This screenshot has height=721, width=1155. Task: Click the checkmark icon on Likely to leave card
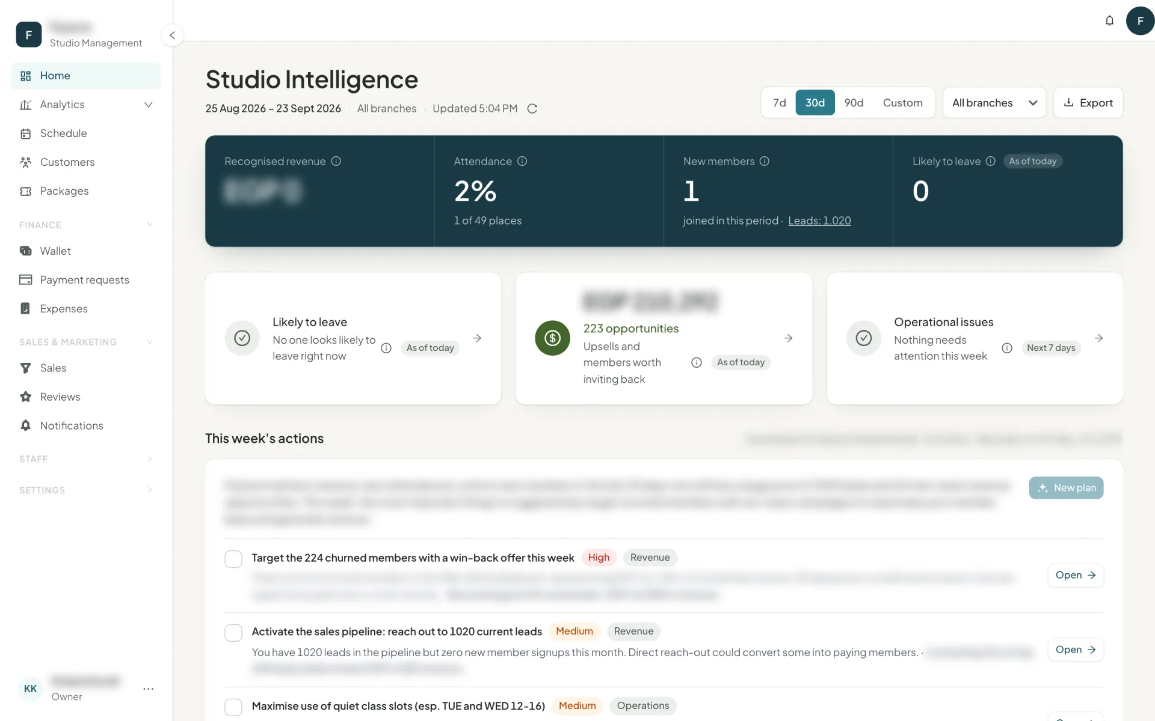pos(242,338)
